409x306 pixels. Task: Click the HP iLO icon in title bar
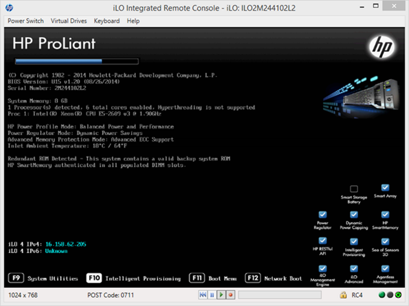tap(9, 8)
